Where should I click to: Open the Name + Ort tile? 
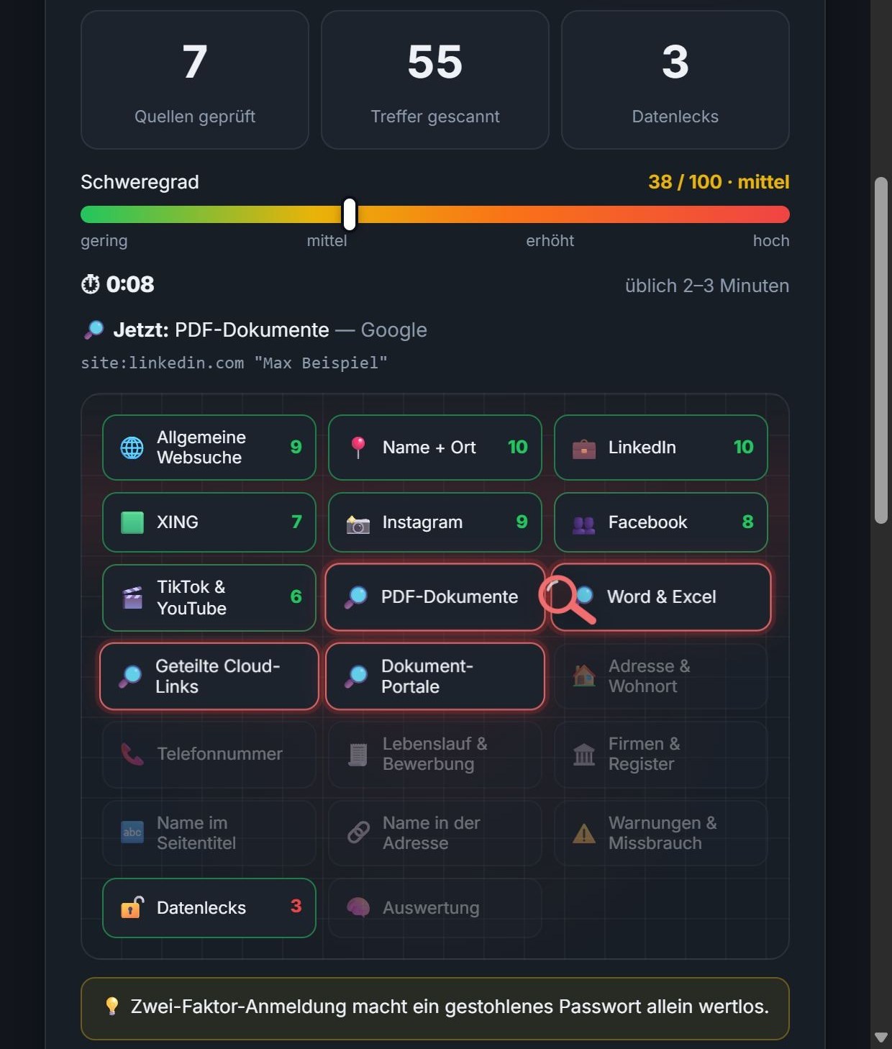[x=435, y=448]
